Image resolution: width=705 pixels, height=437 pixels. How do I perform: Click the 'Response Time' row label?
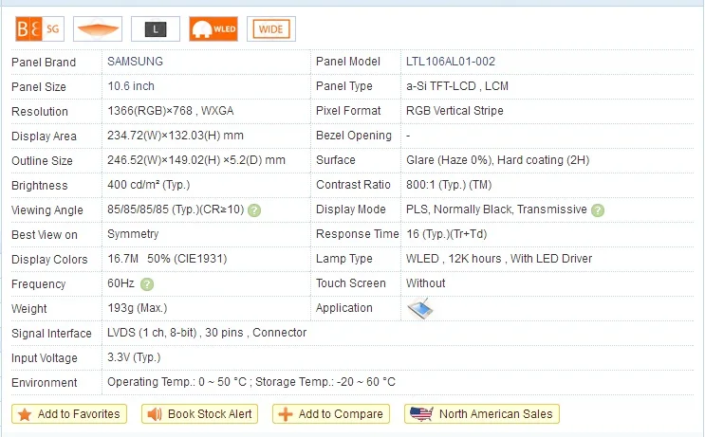click(x=358, y=234)
